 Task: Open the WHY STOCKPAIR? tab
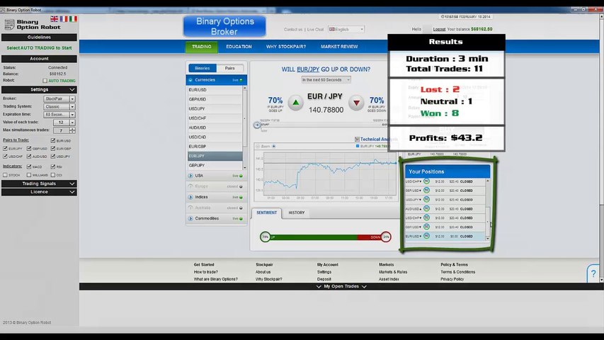286,47
